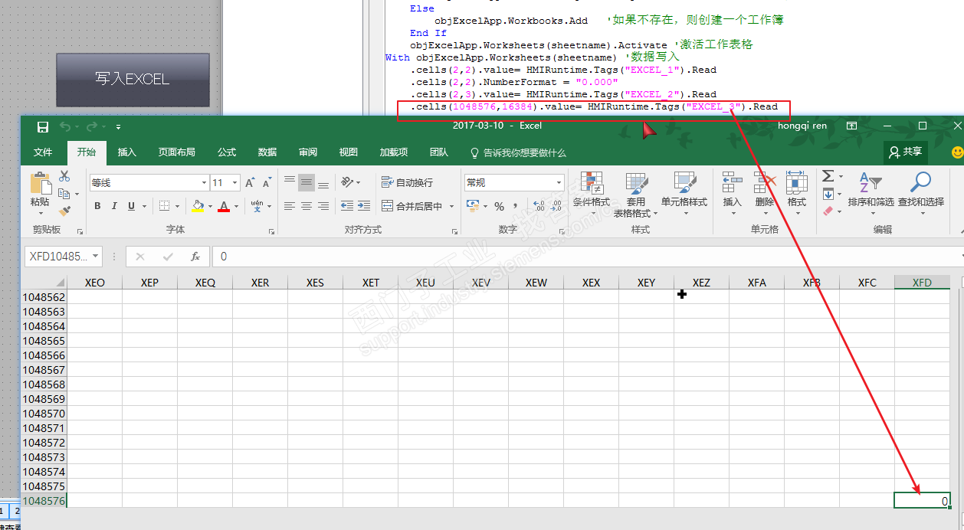Click Merge and Center (合并后居中)
The width and height of the screenshot is (964, 530).
coord(412,206)
